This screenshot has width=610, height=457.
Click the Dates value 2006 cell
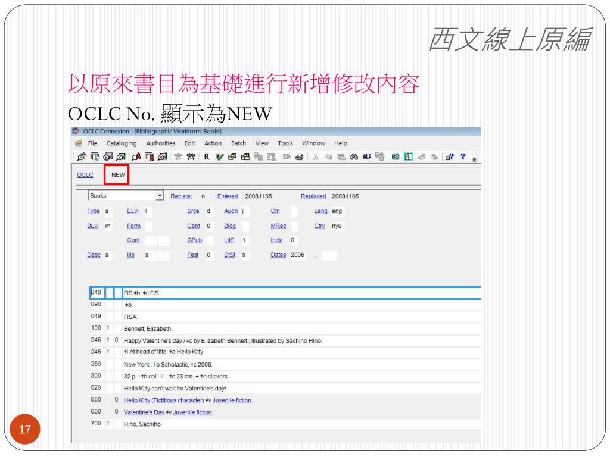[298, 255]
